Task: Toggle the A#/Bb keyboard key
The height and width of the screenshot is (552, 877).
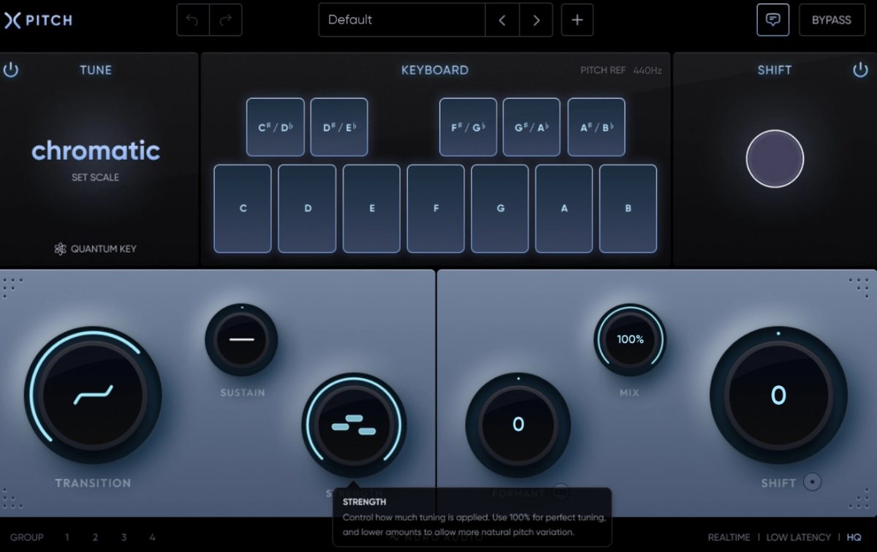Action: [x=596, y=127]
